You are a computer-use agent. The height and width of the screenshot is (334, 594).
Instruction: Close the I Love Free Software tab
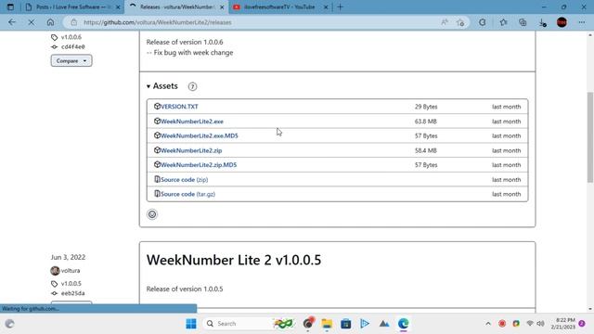coord(118,6)
